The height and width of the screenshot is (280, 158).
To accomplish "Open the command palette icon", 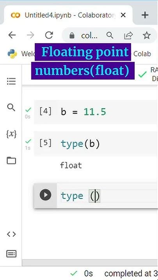I will point(11,254).
